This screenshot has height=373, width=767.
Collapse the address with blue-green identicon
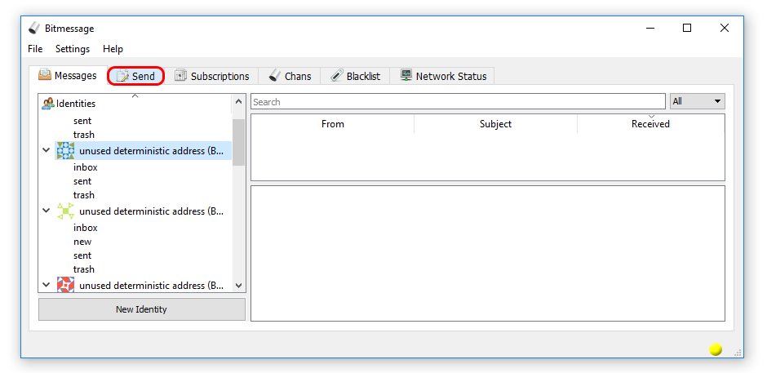click(x=46, y=150)
